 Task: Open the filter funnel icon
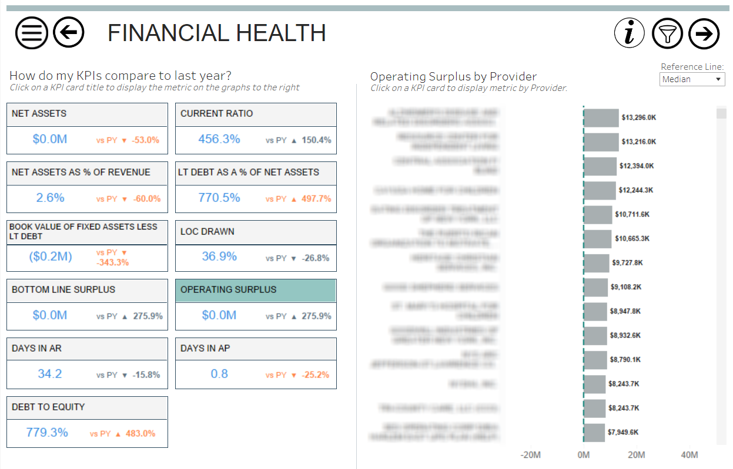coord(667,33)
